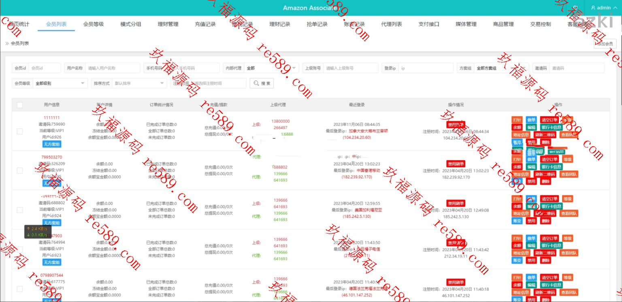Check the box for user 1111111
The height and width of the screenshot is (302, 622).
[x=20, y=131]
